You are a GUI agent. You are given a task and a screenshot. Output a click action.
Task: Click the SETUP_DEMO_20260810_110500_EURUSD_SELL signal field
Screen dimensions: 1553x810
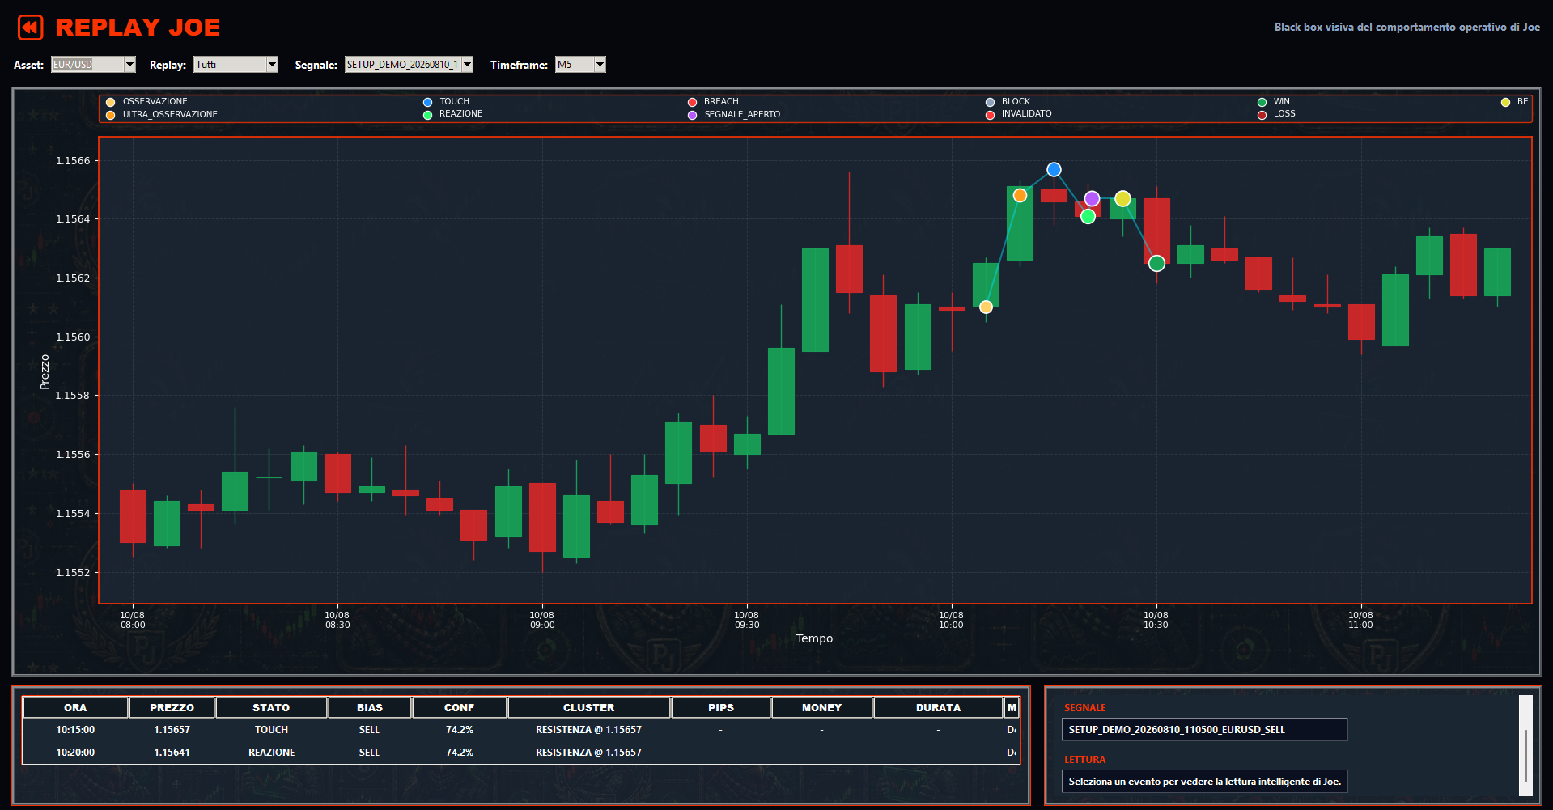(1204, 730)
